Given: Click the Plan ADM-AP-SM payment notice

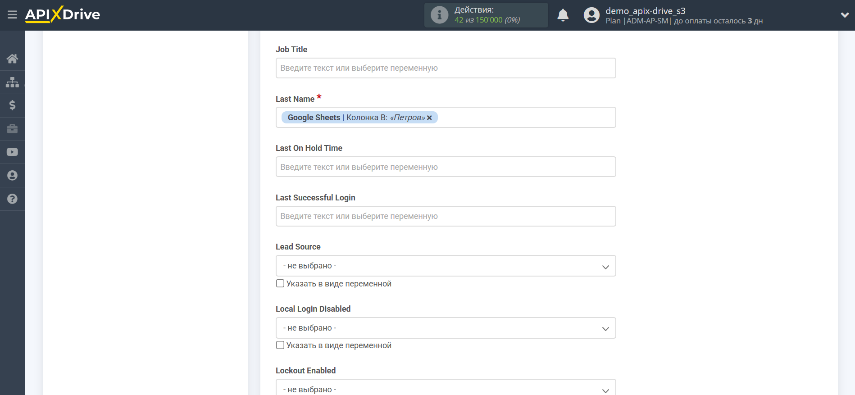Looking at the screenshot, I should pyautogui.click(x=684, y=21).
